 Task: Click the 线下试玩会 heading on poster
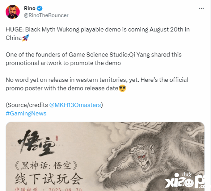(49, 179)
